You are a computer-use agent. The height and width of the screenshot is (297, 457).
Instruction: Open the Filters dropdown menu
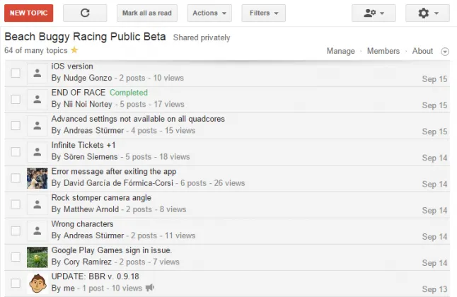point(263,13)
